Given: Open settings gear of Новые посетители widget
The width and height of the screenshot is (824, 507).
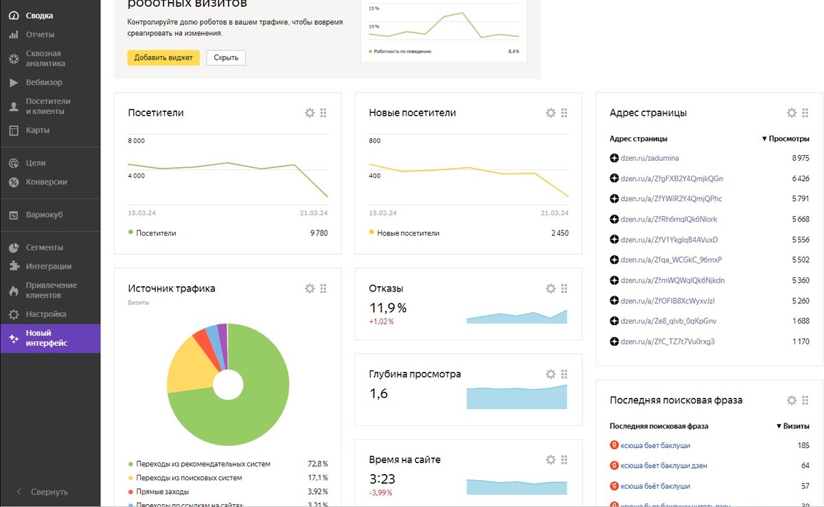Looking at the screenshot, I should click(551, 113).
